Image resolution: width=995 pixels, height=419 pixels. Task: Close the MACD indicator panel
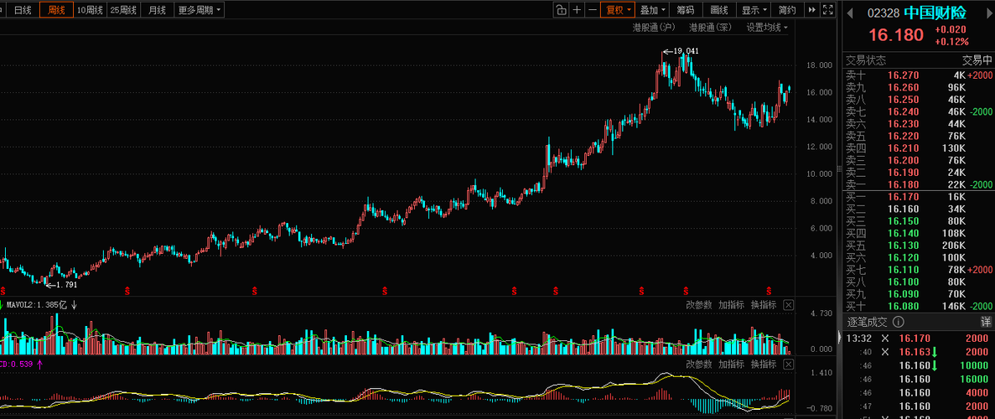pos(787,365)
